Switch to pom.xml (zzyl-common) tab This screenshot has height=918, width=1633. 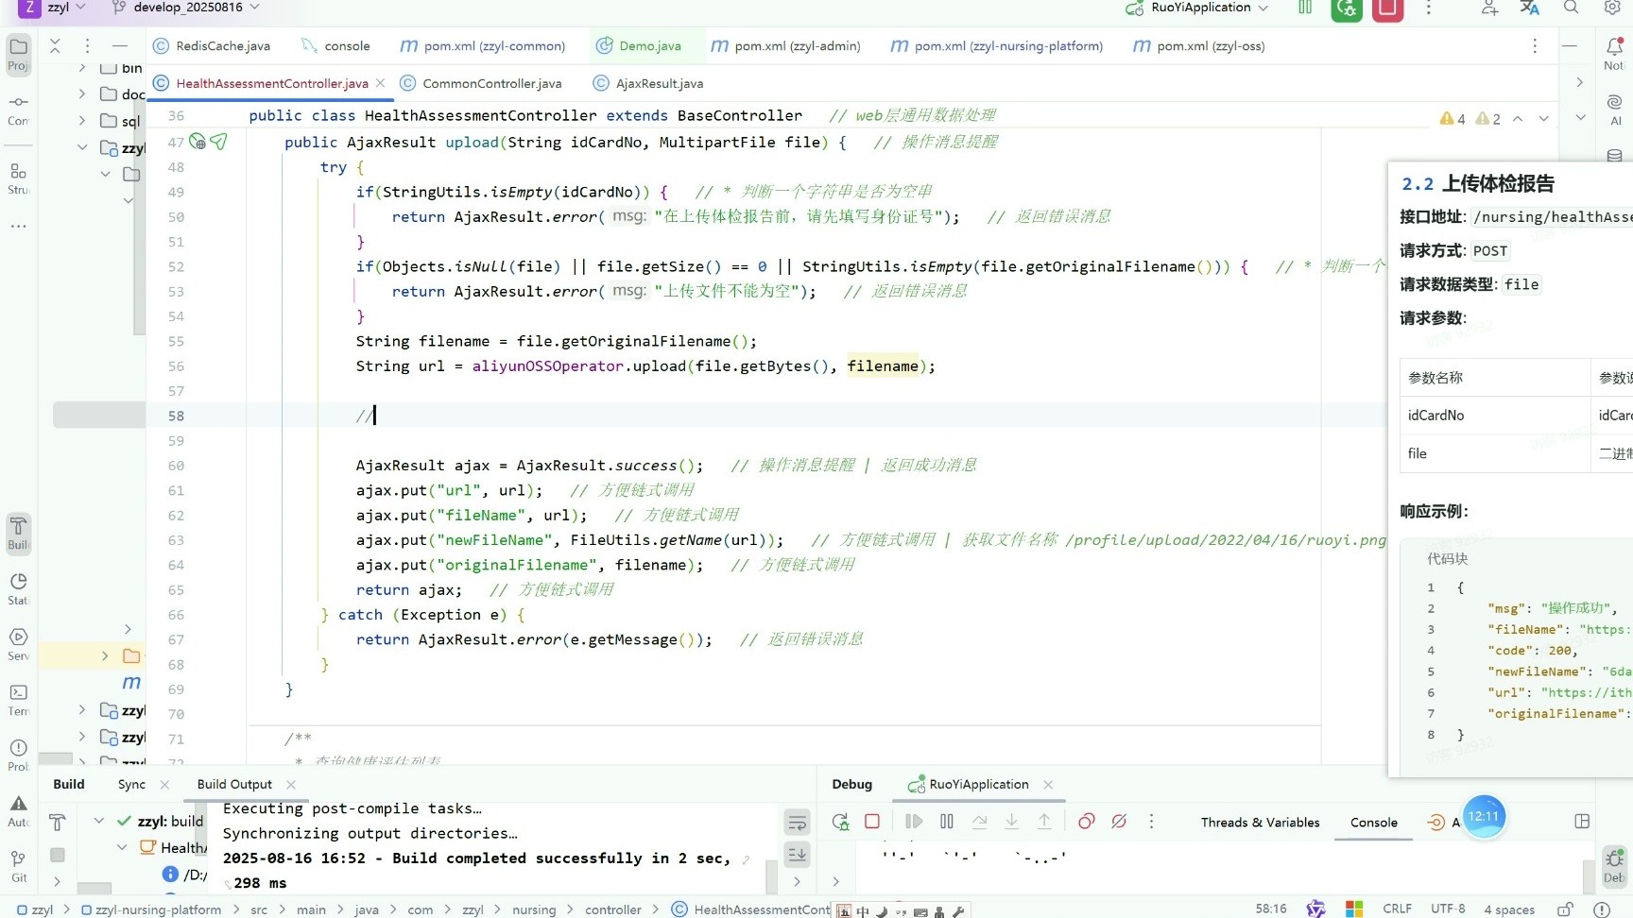click(x=483, y=46)
